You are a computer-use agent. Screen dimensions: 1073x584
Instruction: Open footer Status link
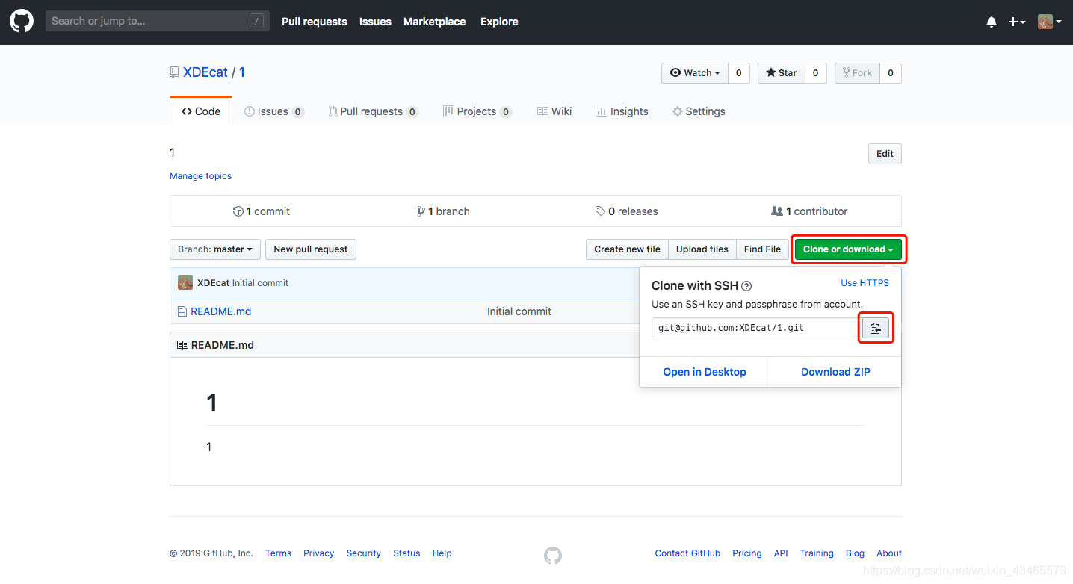406,553
